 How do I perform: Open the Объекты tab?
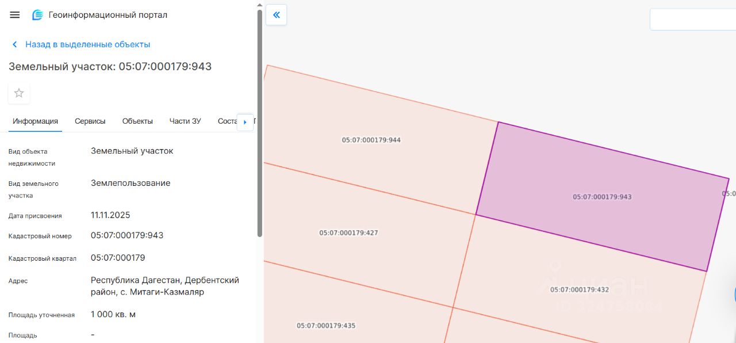tap(137, 121)
